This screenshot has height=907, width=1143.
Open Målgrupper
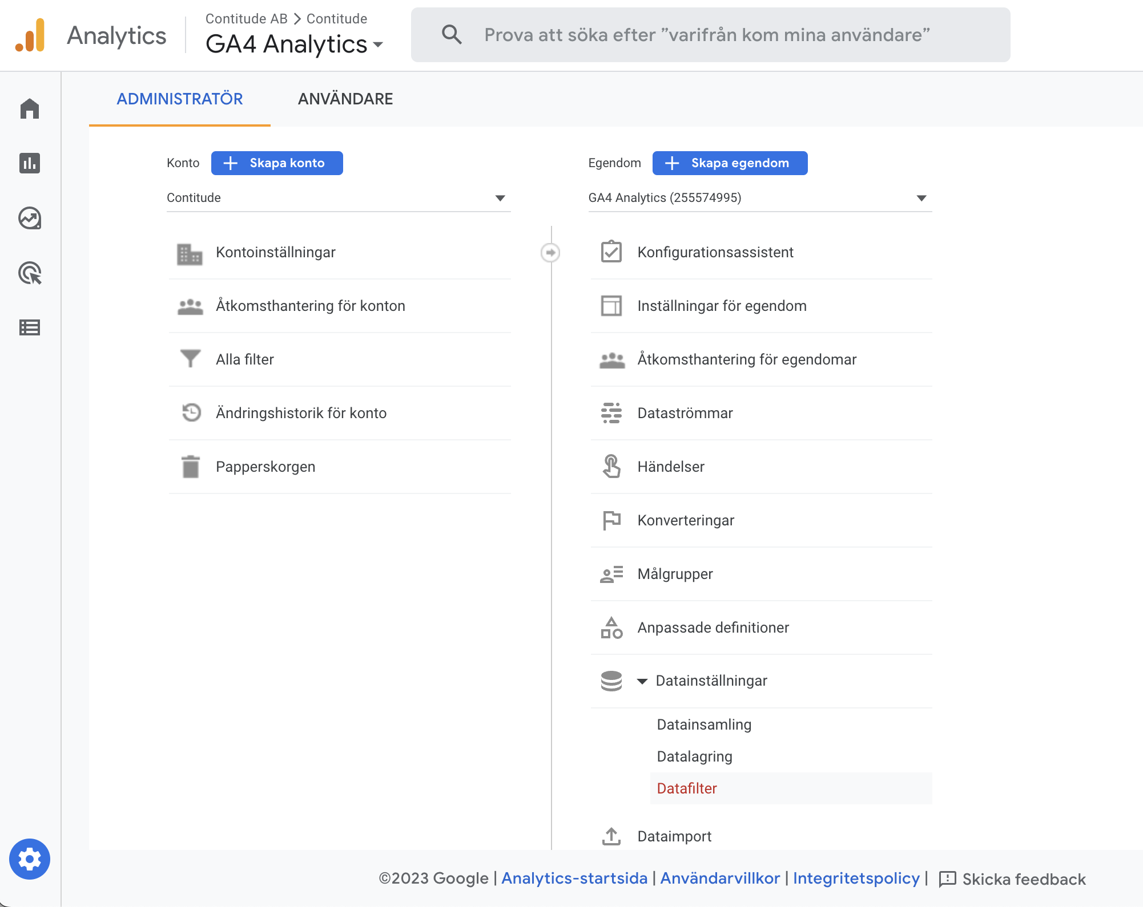click(x=761, y=574)
